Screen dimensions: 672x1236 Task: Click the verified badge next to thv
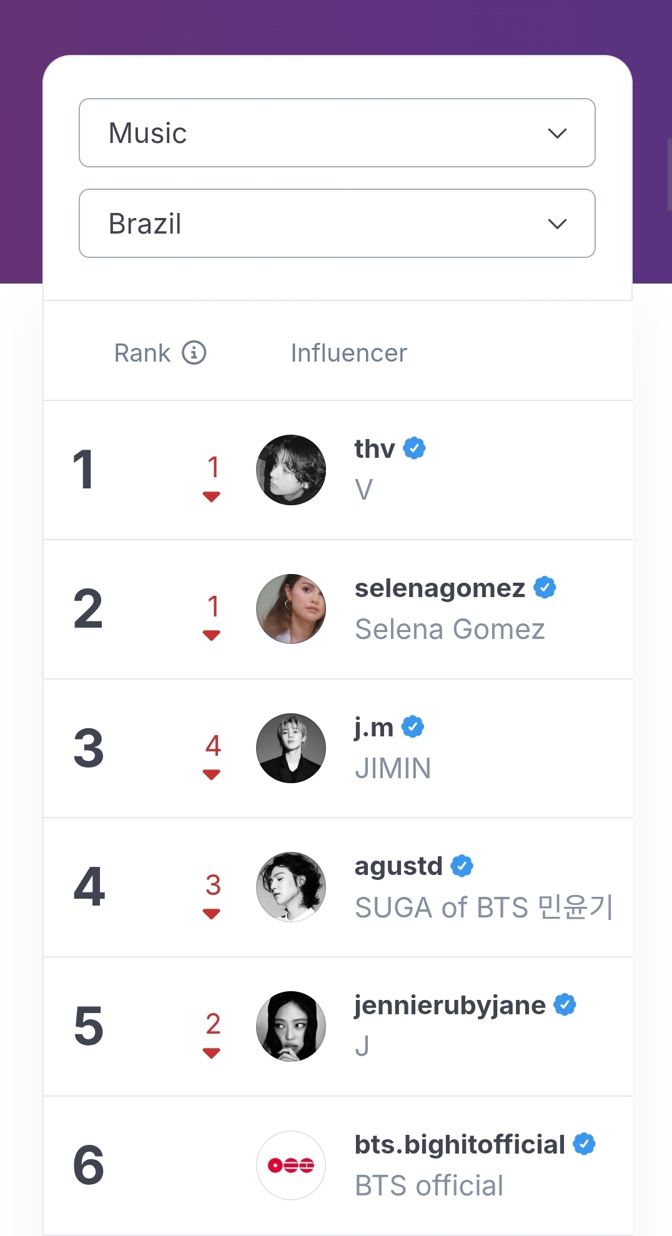click(414, 448)
